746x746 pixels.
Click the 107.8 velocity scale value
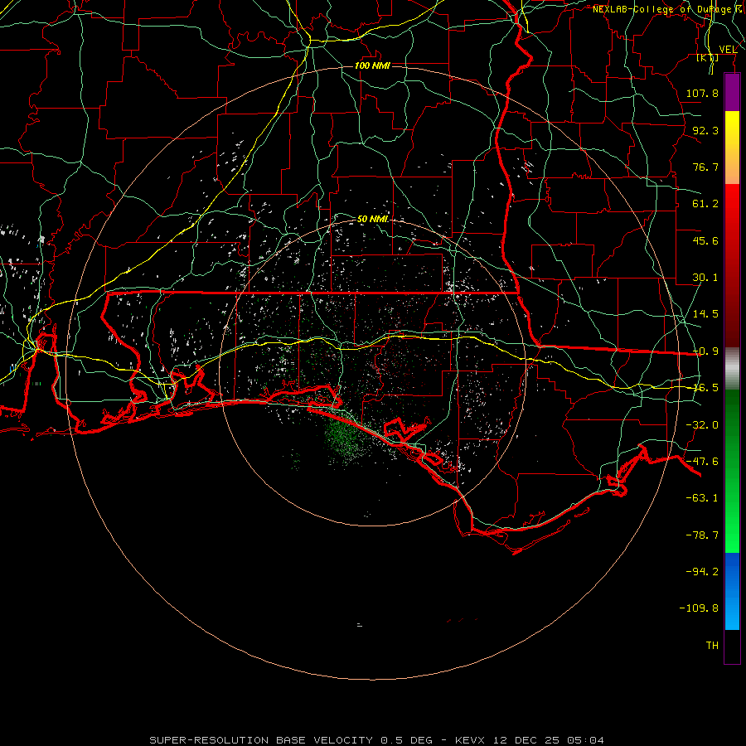[x=702, y=93]
